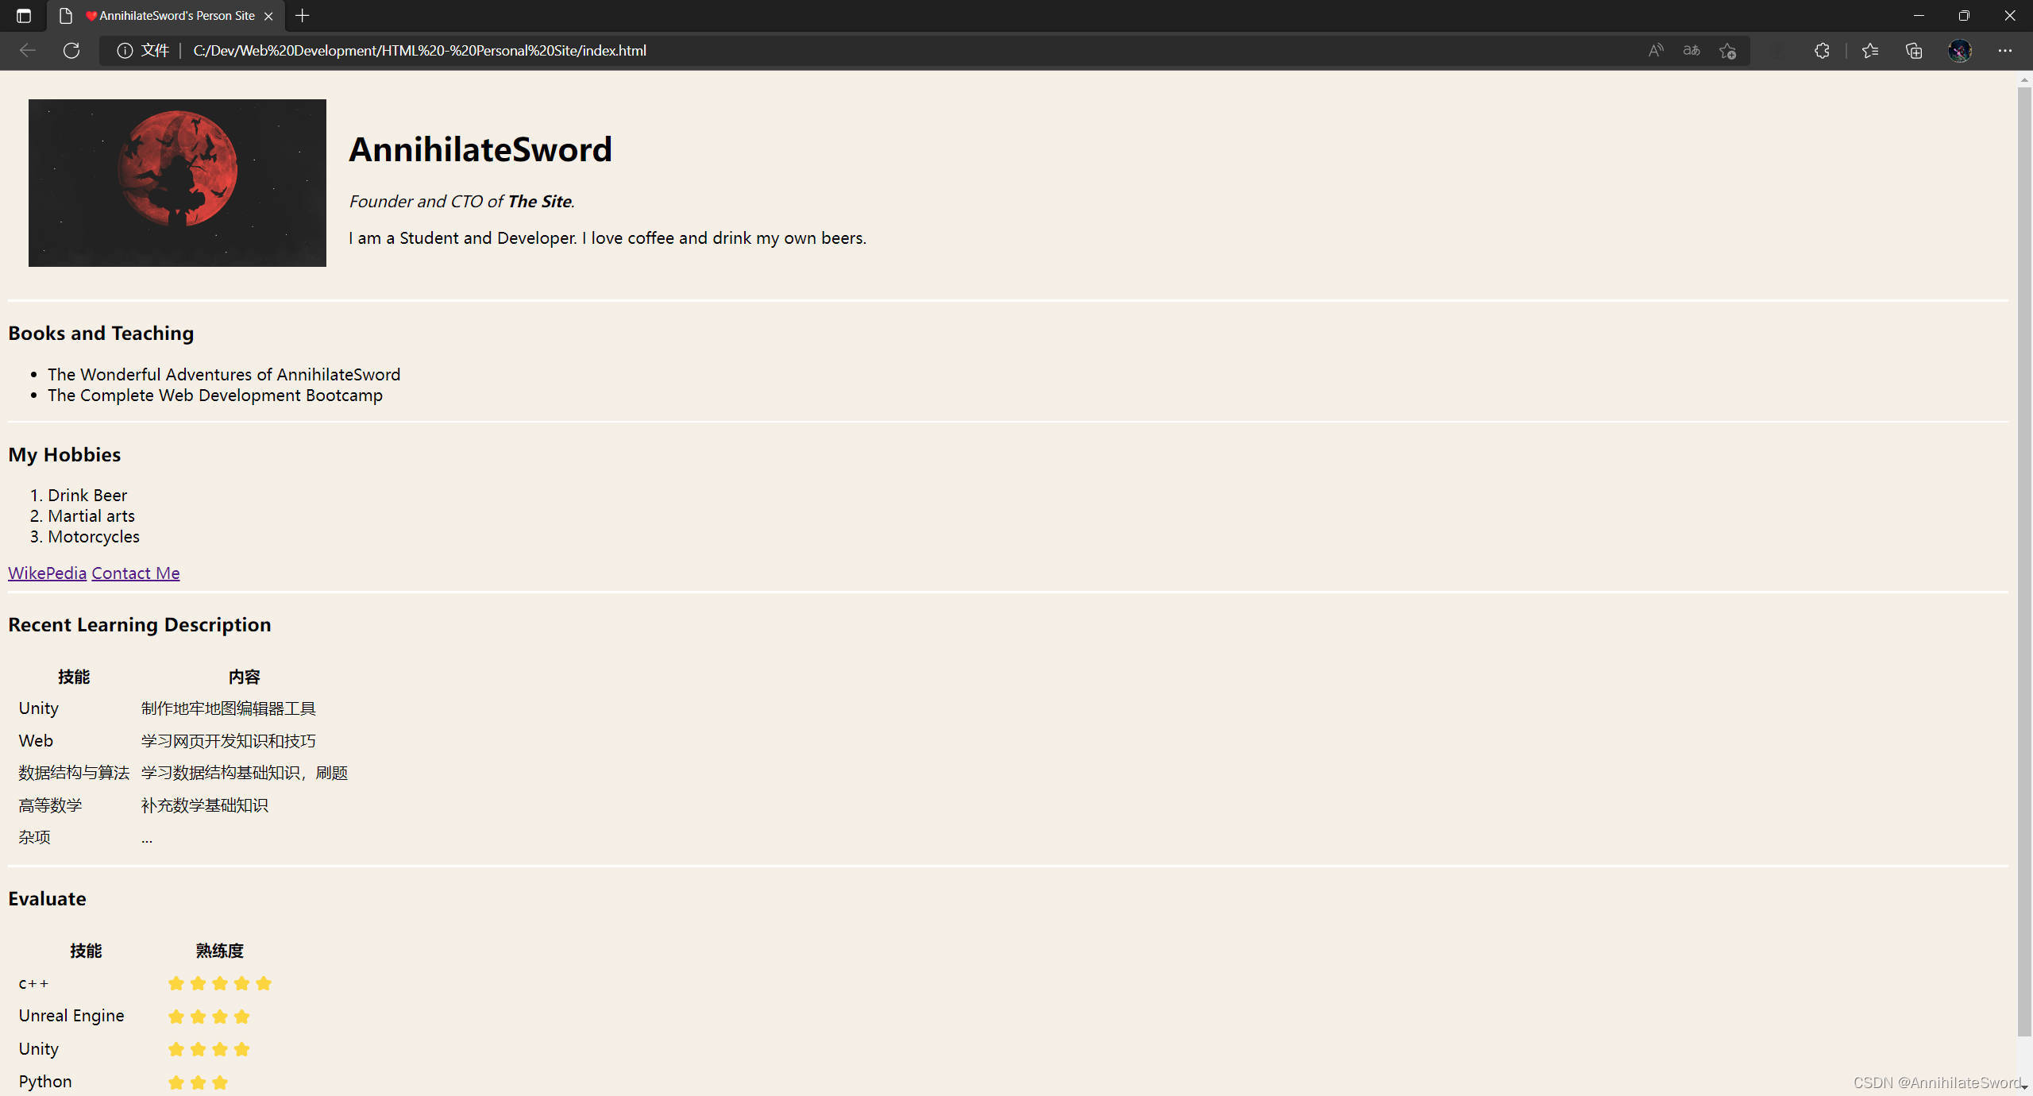Open the WikePedia link

pos(47,573)
